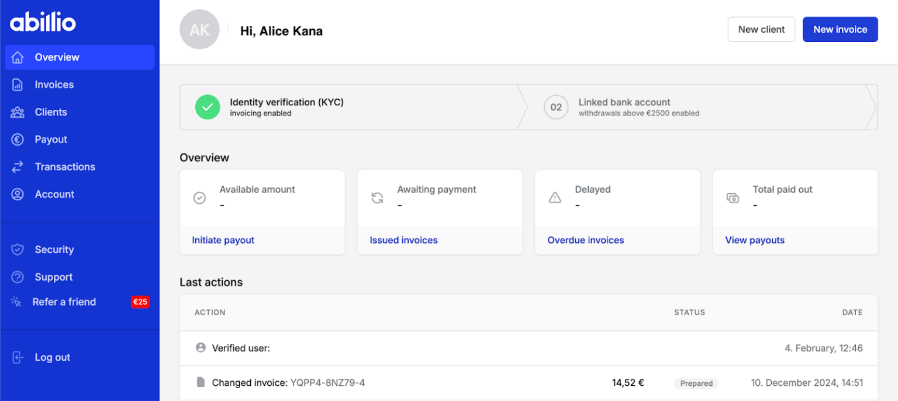
Task: Click the View payouts link
Action: [754, 240]
